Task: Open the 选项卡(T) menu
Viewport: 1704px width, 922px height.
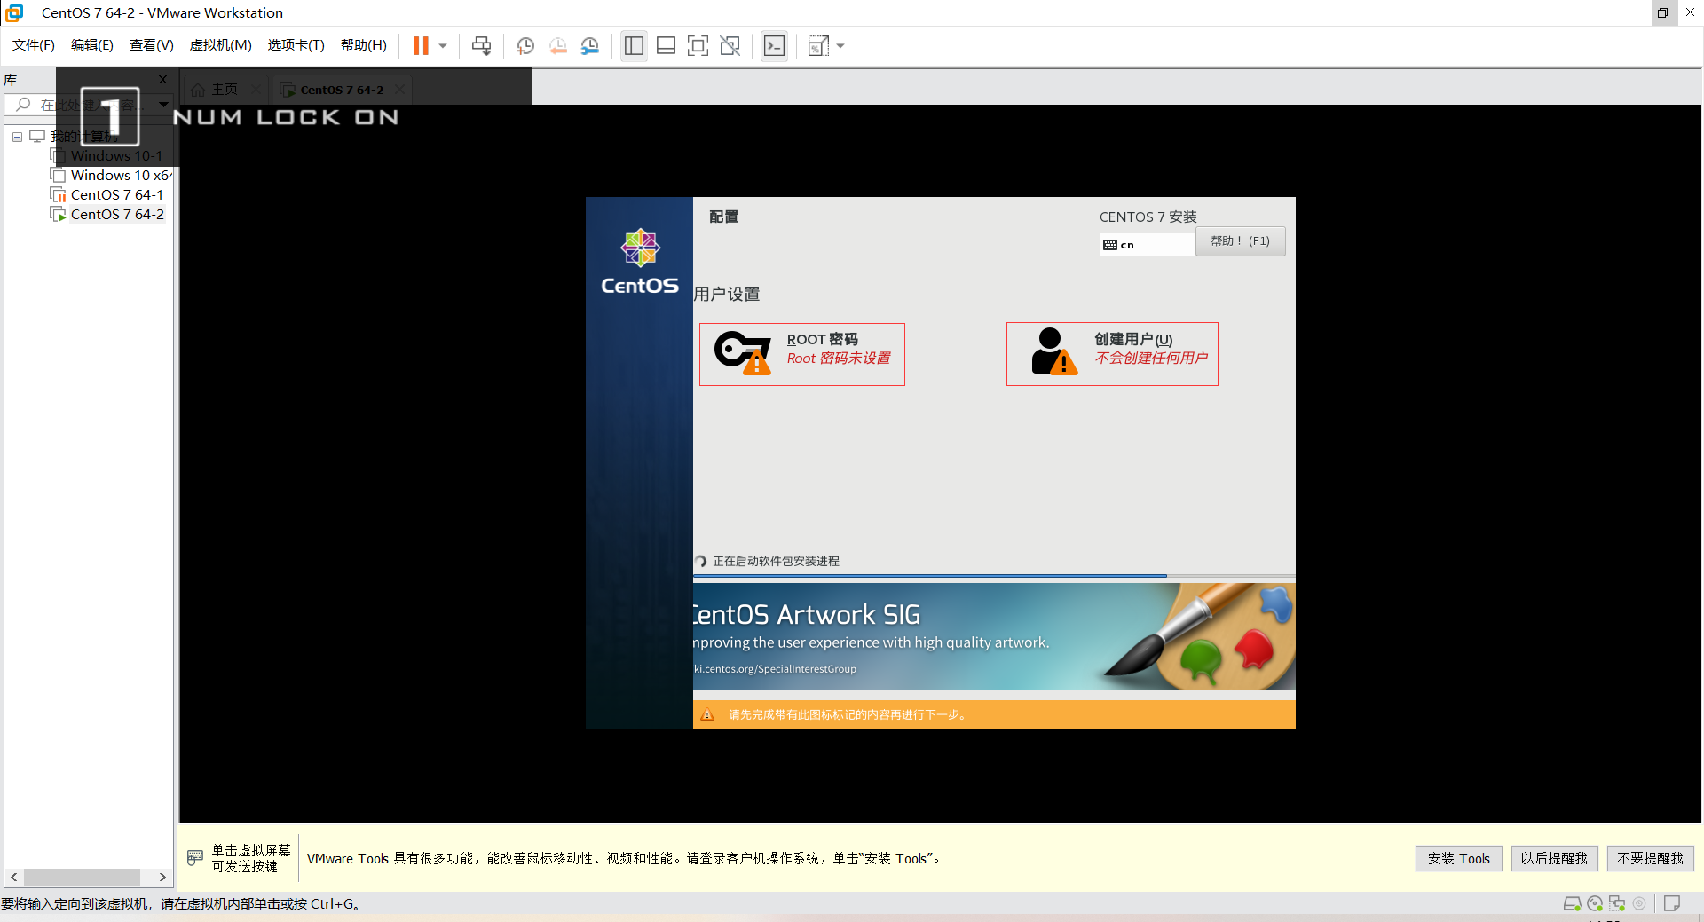Action: (296, 45)
